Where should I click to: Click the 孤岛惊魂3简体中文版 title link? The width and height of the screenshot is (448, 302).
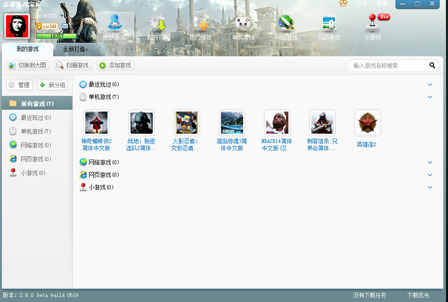tap(232, 145)
